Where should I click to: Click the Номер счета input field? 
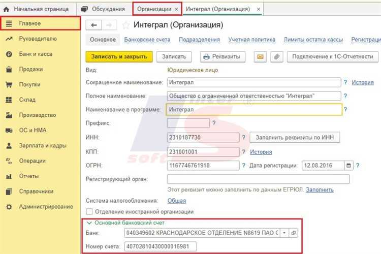(x=161, y=246)
